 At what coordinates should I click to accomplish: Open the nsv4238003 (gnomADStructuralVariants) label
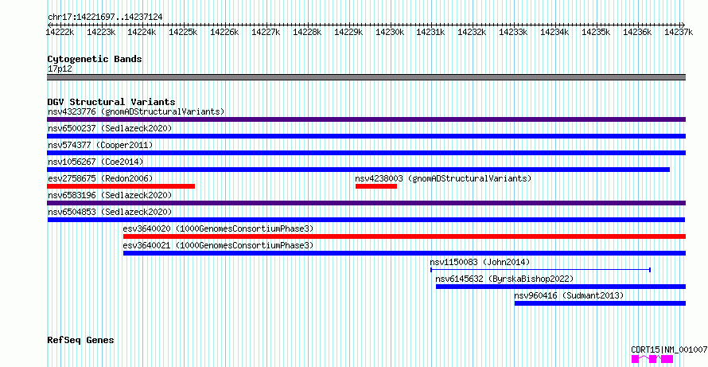coord(443,178)
